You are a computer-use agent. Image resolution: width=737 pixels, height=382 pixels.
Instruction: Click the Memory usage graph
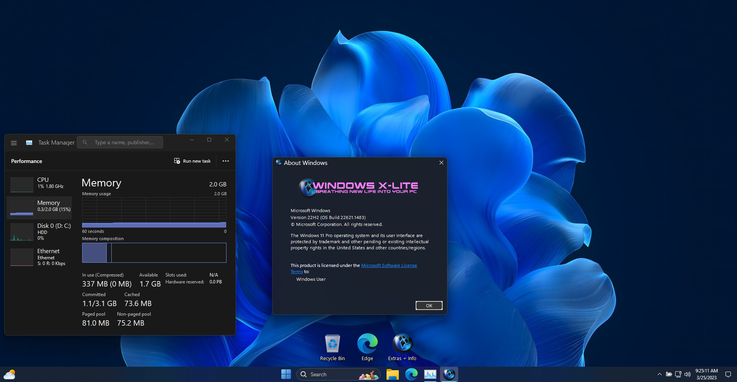[154, 212]
